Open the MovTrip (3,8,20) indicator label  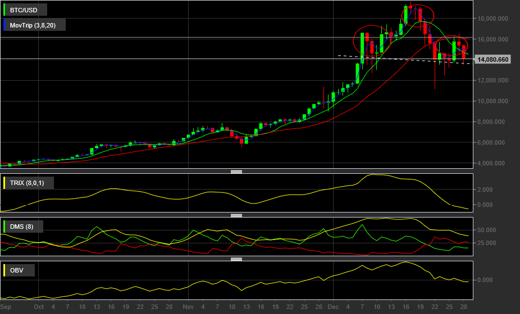[34, 25]
